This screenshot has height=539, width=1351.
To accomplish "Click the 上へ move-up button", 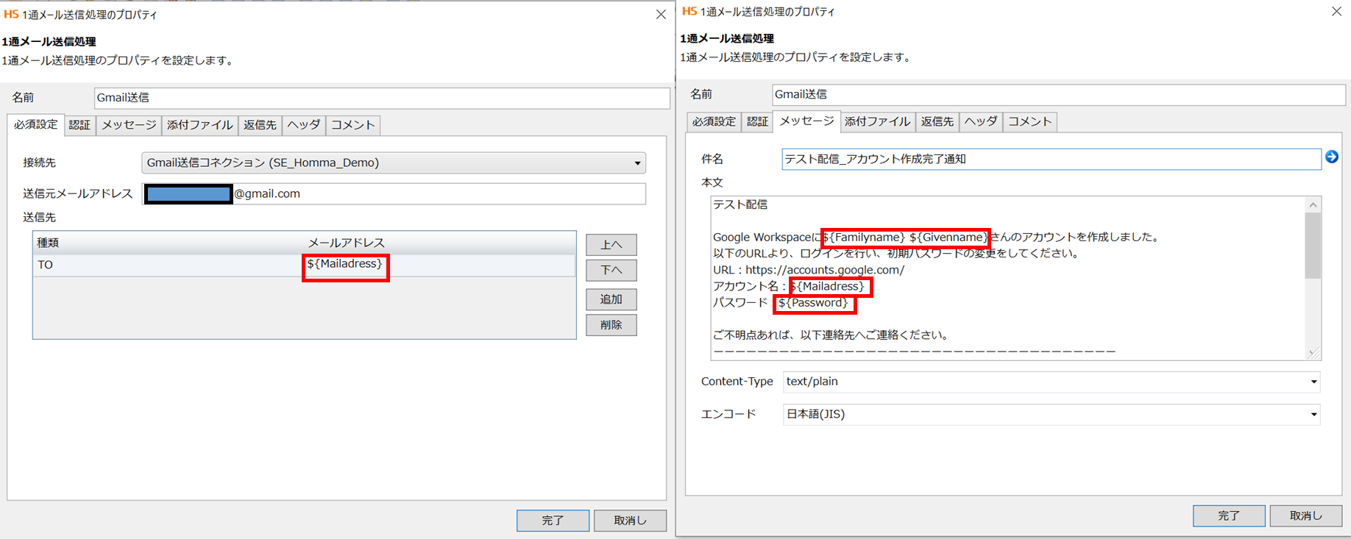I will tap(611, 245).
